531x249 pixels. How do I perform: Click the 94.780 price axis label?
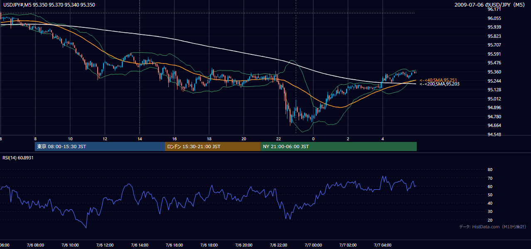494,117
